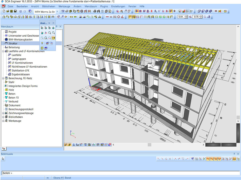Increase the 0.75 spinner value
241x180 pixels.
[x=201, y=16]
